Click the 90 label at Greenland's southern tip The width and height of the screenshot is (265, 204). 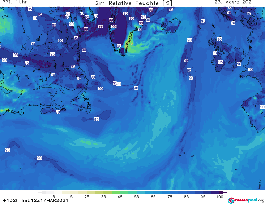(119, 46)
